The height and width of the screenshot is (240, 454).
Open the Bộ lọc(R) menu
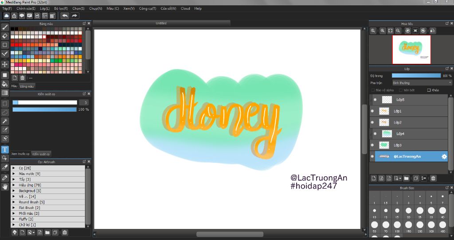click(x=61, y=8)
